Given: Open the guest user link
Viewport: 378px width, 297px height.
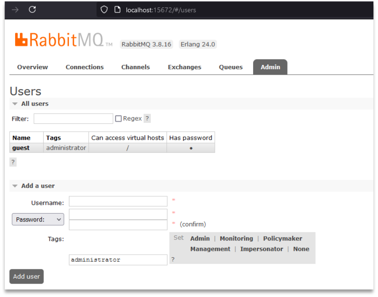Looking at the screenshot, I should tap(21, 148).
